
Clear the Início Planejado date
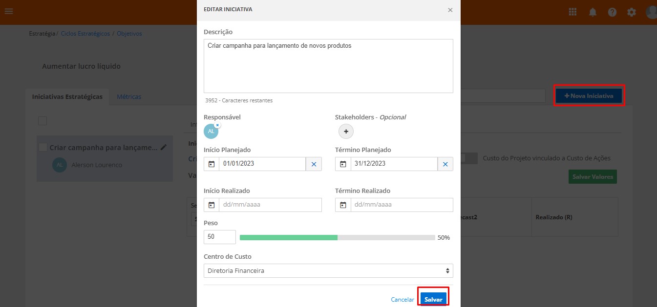coord(314,164)
